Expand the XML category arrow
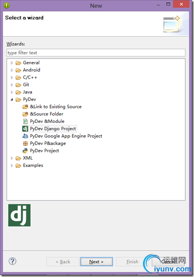This screenshot has width=194, height=277. [x=12, y=158]
